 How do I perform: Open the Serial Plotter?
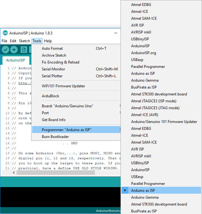pyautogui.click(x=76, y=76)
